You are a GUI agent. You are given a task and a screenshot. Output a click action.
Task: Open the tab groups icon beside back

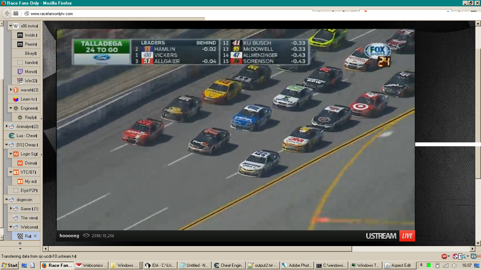pos(16,13)
